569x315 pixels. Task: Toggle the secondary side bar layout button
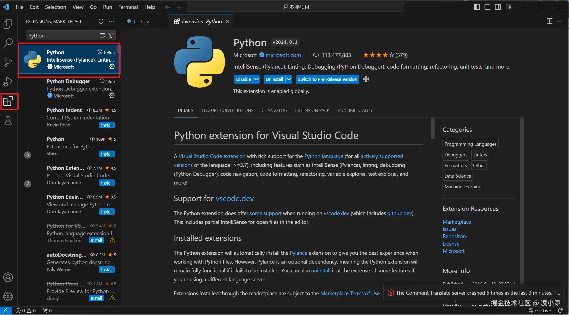[498, 7]
